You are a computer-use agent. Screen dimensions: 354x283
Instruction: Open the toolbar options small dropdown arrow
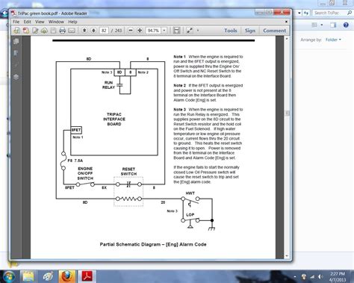(198, 31)
